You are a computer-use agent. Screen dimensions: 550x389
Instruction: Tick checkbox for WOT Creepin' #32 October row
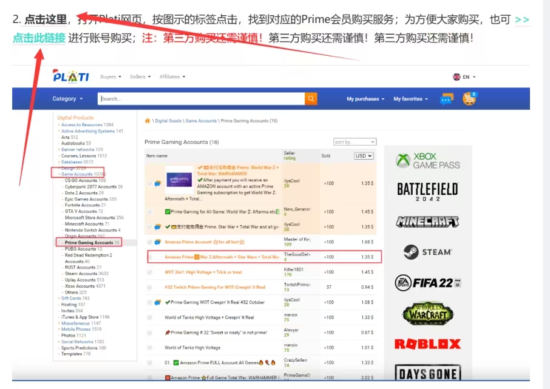coord(150,302)
